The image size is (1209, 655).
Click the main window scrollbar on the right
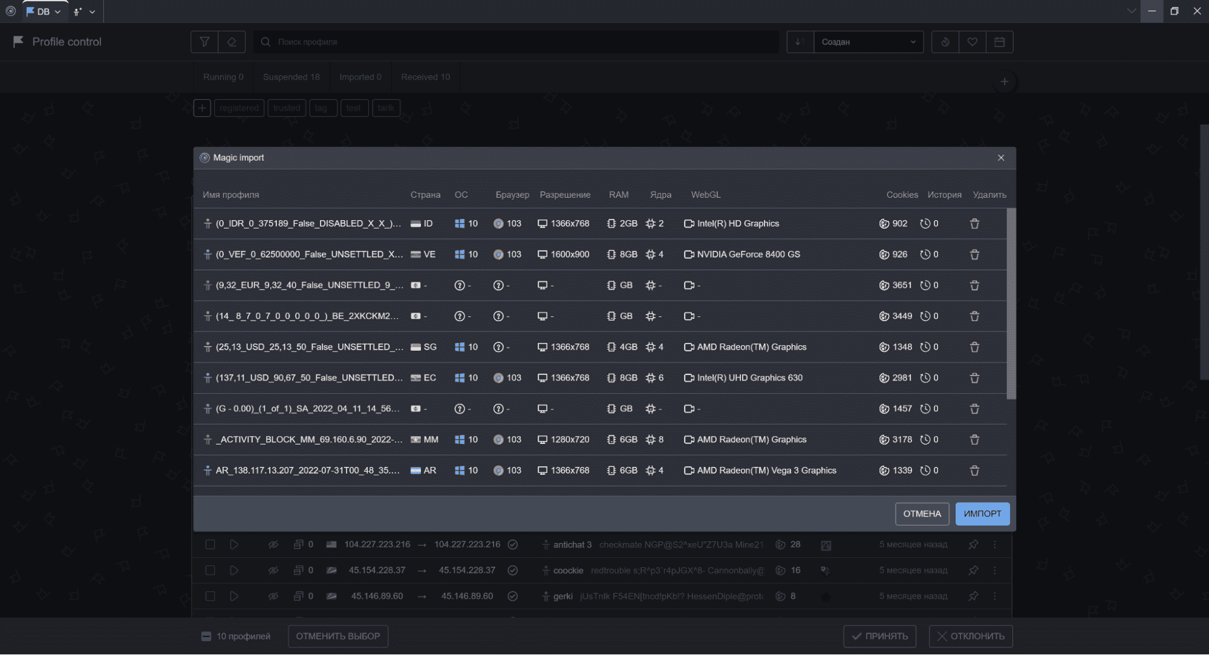click(1204, 252)
